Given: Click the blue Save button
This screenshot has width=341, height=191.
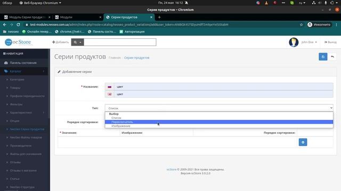Looking at the screenshot, I should click(323, 57).
